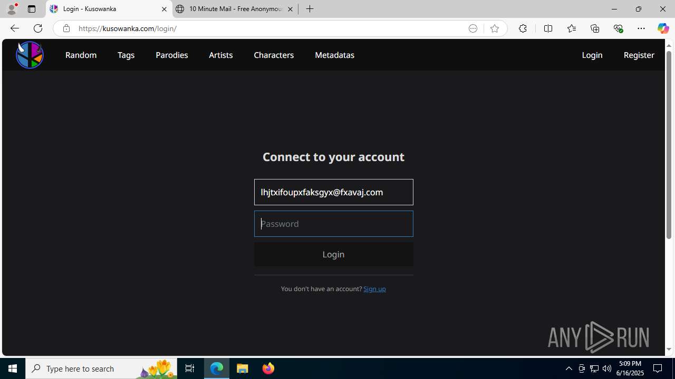Open tab actions menu
This screenshot has width=675, height=379.
point(32,9)
